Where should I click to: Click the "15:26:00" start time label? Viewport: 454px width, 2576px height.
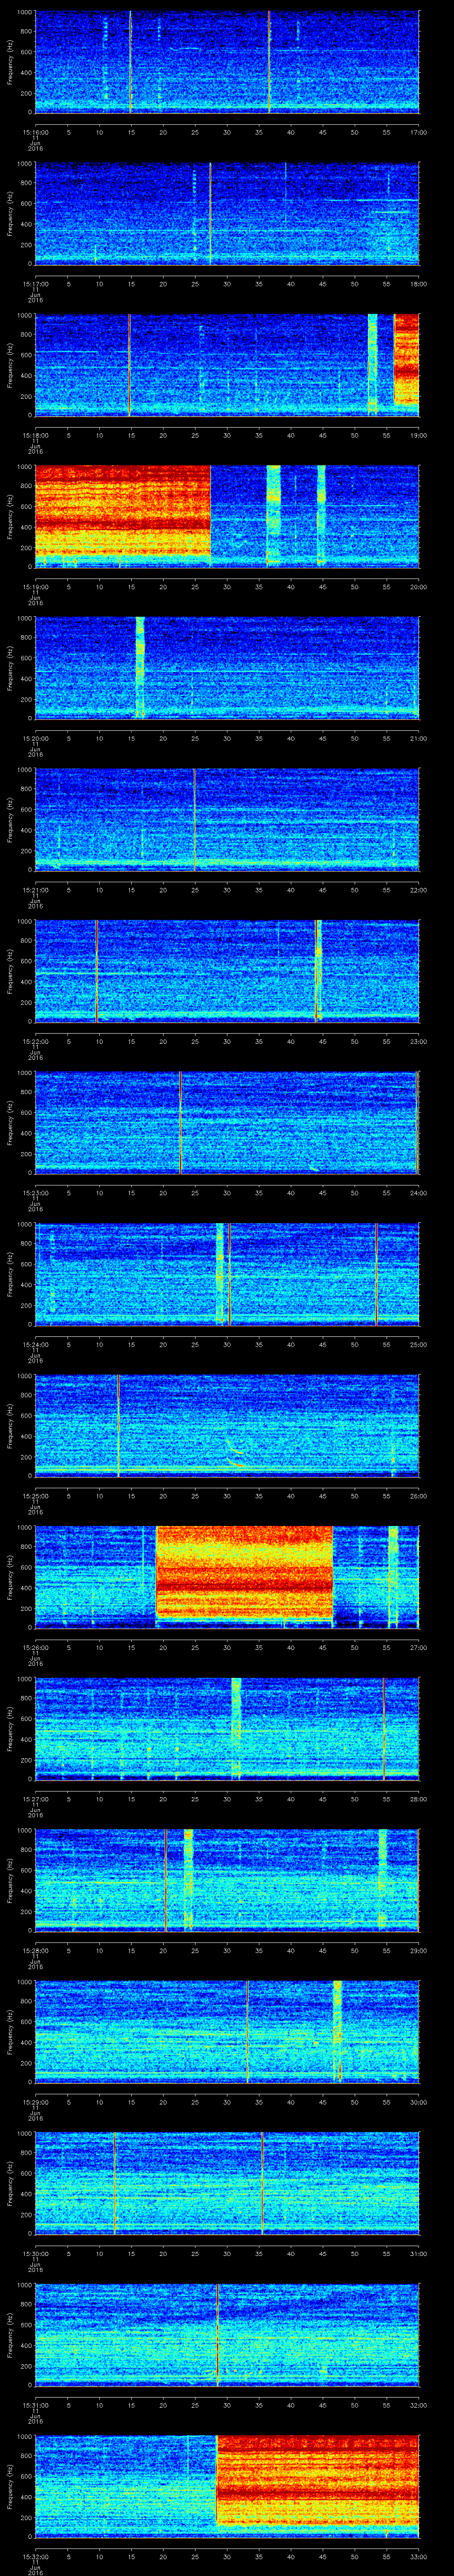(x=35, y=1647)
